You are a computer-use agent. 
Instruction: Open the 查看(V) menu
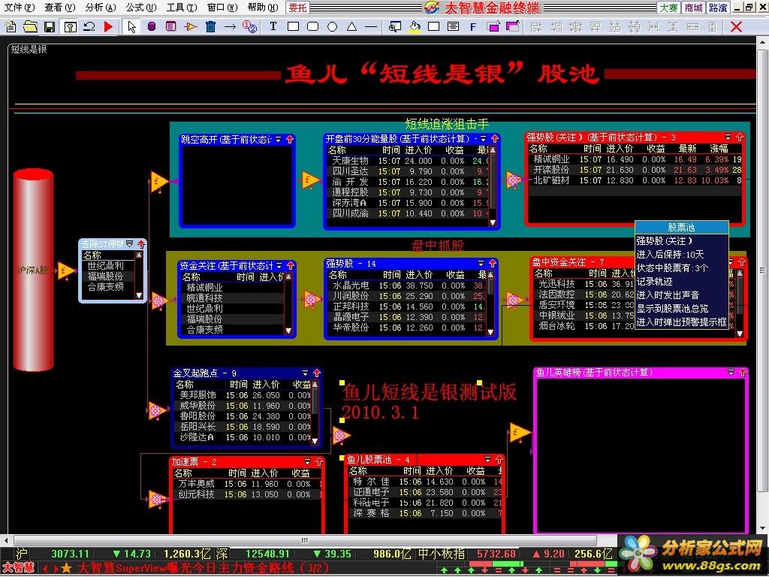(59, 8)
